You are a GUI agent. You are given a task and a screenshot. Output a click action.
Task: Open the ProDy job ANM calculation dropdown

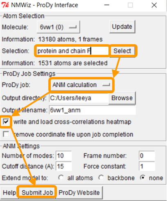tap(81, 85)
